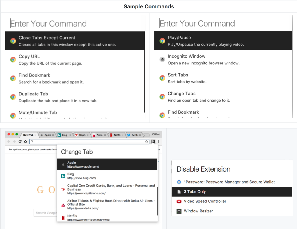The image size is (298, 229).
Task: Bookmark the page with the star icon
Action: pos(146,142)
